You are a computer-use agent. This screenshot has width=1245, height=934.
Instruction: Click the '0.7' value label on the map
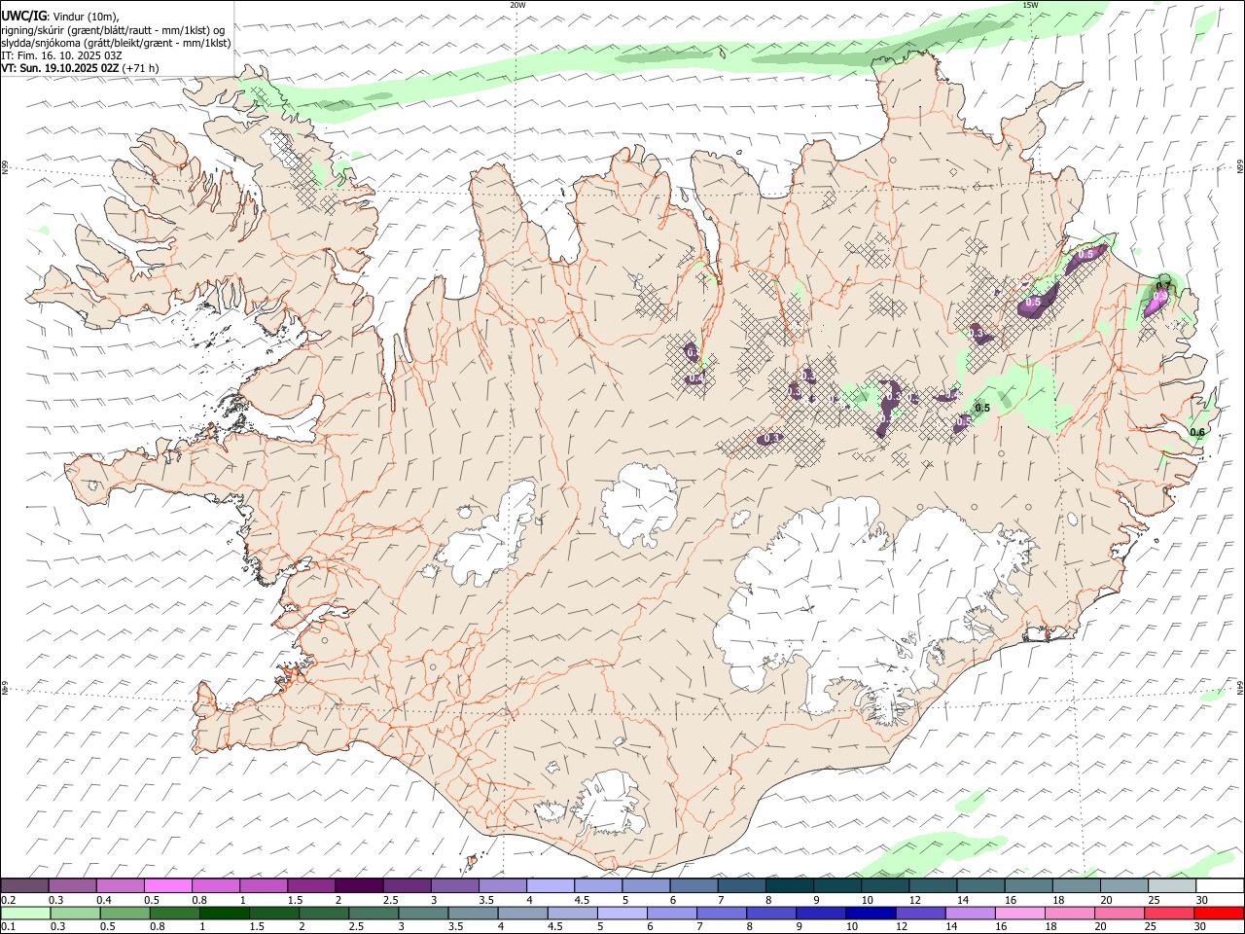pyautogui.click(x=1163, y=286)
